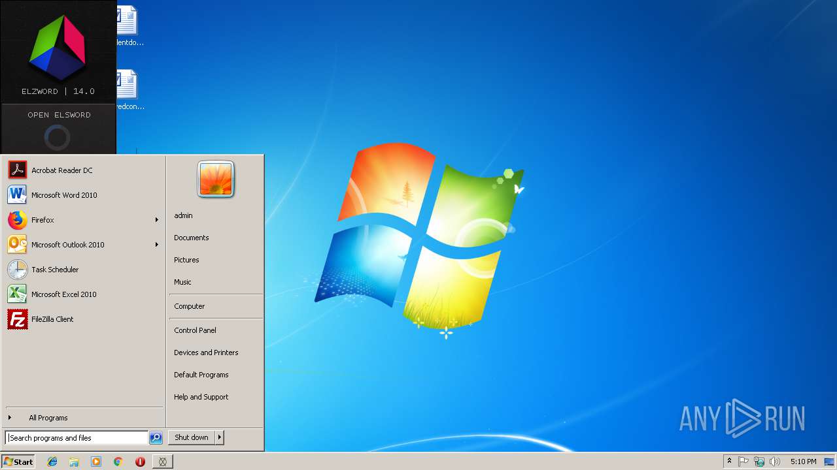Click OPEN ELSWORD in Elzword launcher
The image size is (837, 470).
[x=59, y=115]
